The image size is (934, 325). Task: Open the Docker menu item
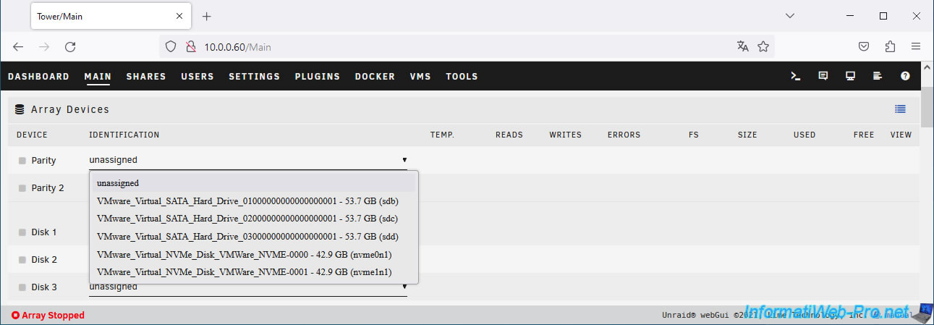(375, 76)
